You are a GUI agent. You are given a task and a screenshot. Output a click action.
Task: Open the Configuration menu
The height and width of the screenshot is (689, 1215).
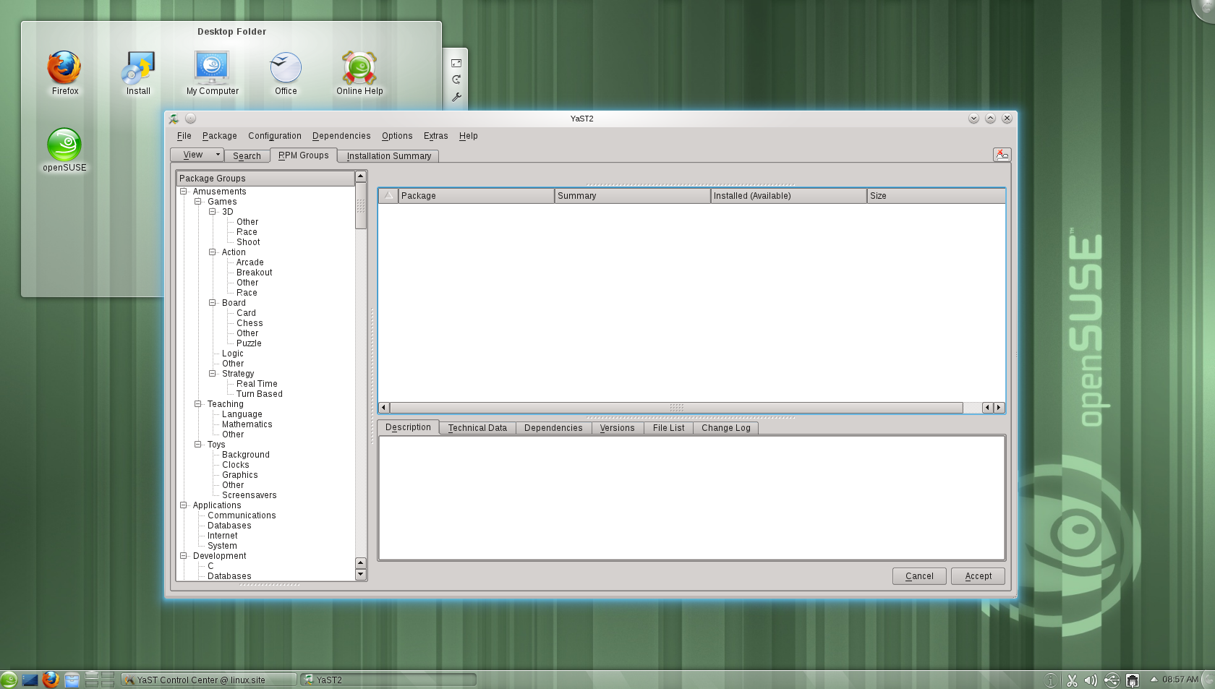click(275, 136)
